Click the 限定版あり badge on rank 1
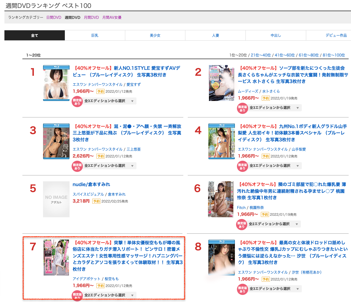Image resolution: width=351 pixels, height=302 pixels. (77, 102)
